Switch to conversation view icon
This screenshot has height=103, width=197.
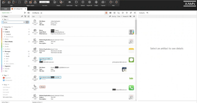pyautogui.click(x=118, y=13)
